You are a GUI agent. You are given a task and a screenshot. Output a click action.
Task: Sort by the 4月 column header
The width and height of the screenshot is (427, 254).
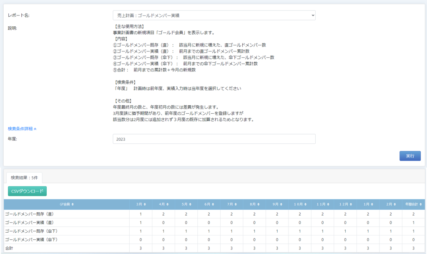(x=163, y=204)
